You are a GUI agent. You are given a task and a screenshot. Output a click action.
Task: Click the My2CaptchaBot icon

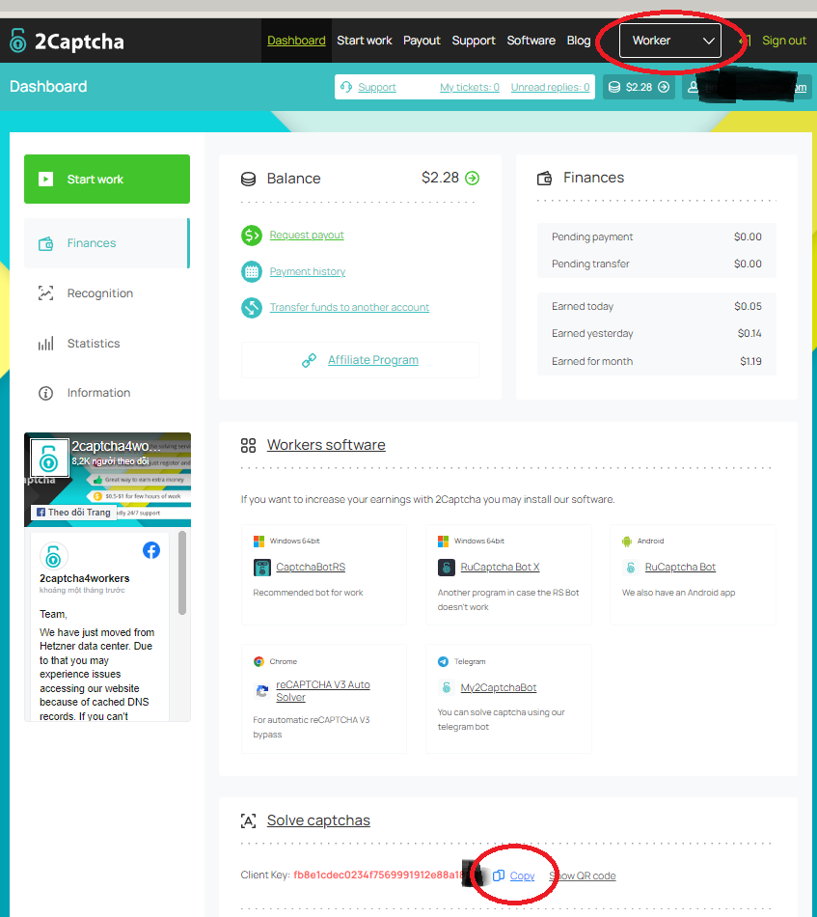coord(447,687)
